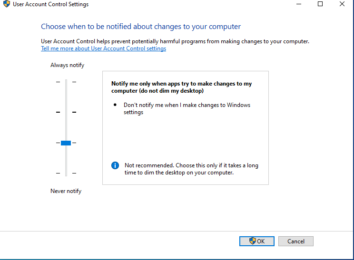Confirm with the OK button
The image size is (354, 260).
pos(257,241)
